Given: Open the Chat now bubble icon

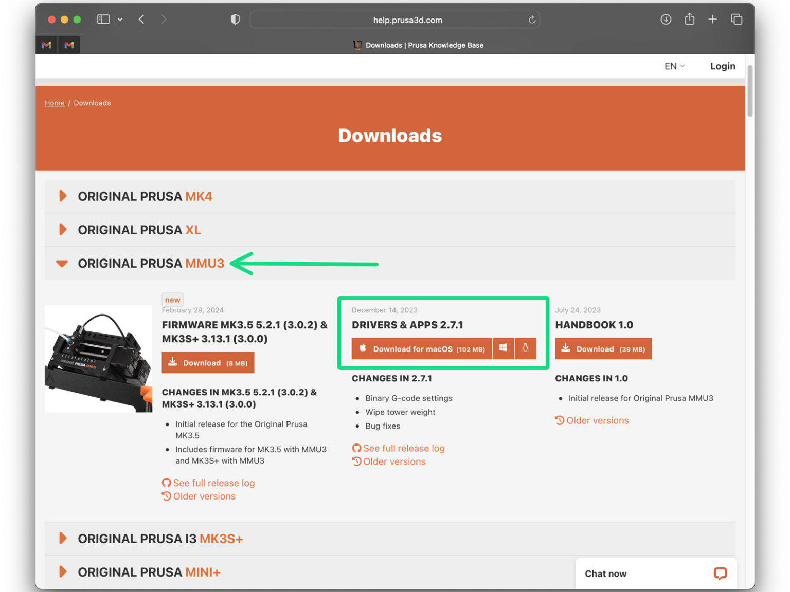Looking at the screenshot, I should 720,573.
